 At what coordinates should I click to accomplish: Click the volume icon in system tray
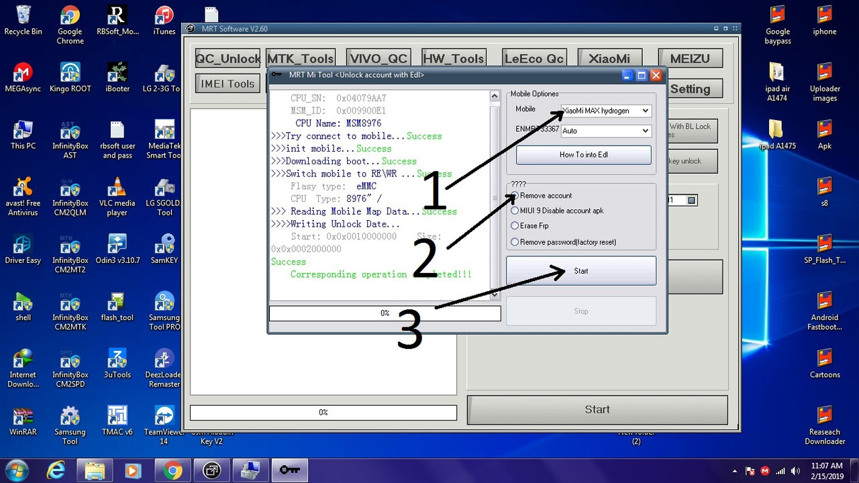pyautogui.click(x=796, y=471)
